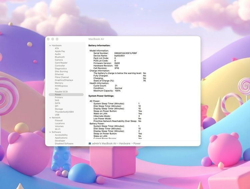Click the serial number D864014A3GE1LP9BF
The height and width of the screenshot is (189, 250).
click(x=126, y=53)
